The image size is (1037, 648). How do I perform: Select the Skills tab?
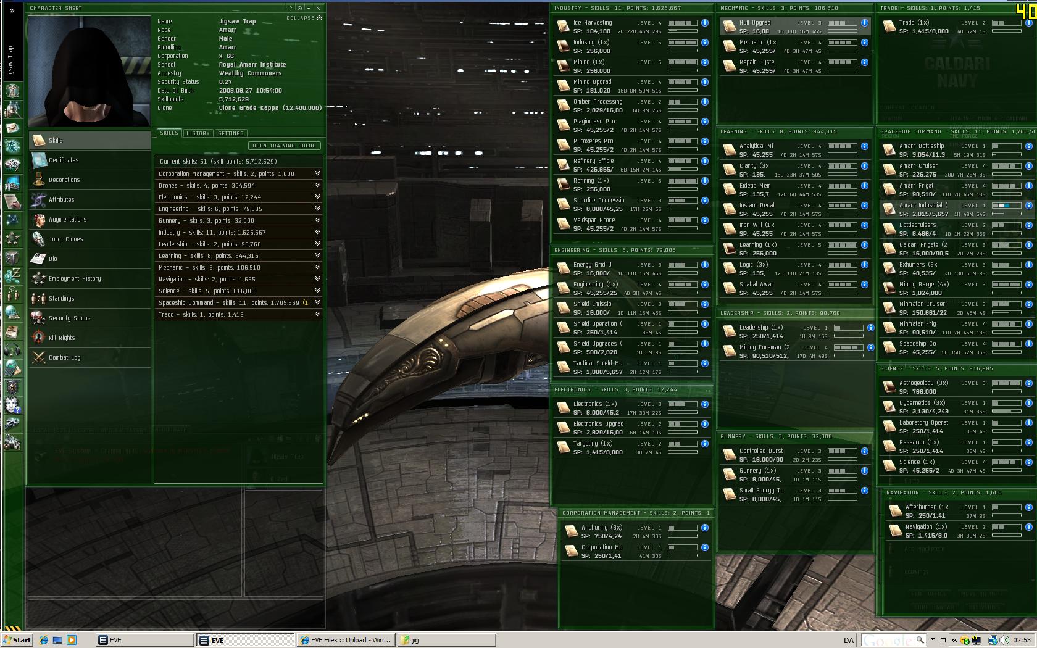pos(169,133)
